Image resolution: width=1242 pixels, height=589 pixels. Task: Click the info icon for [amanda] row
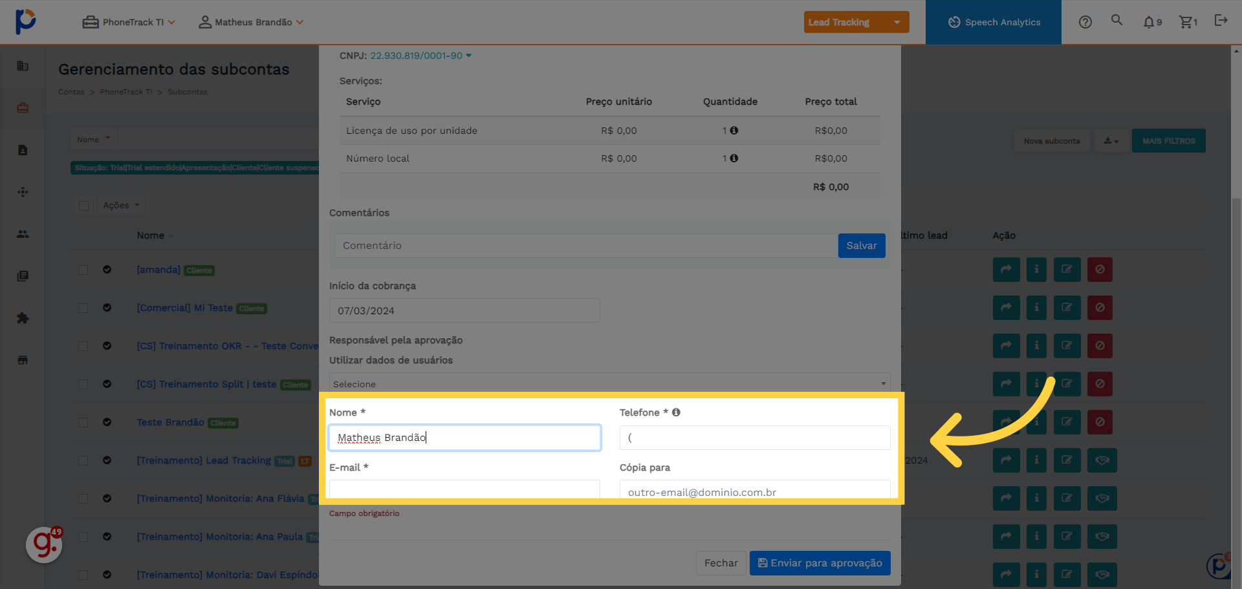(1036, 270)
